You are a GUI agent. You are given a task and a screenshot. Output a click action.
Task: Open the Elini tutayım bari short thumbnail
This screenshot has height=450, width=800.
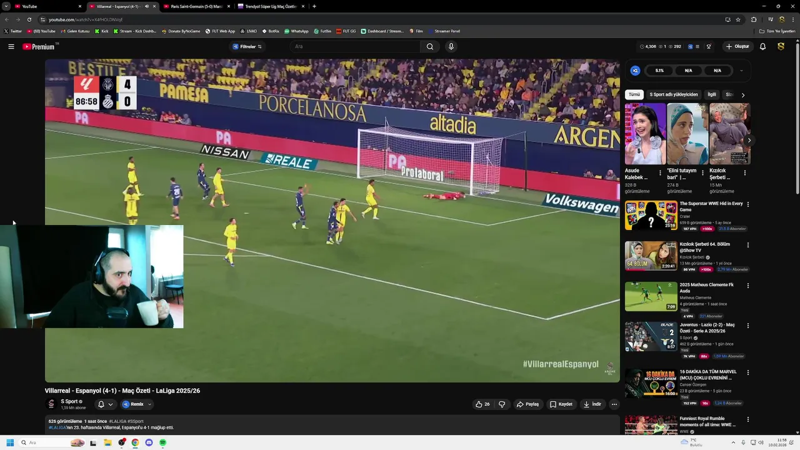pyautogui.click(x=687, y=134)
